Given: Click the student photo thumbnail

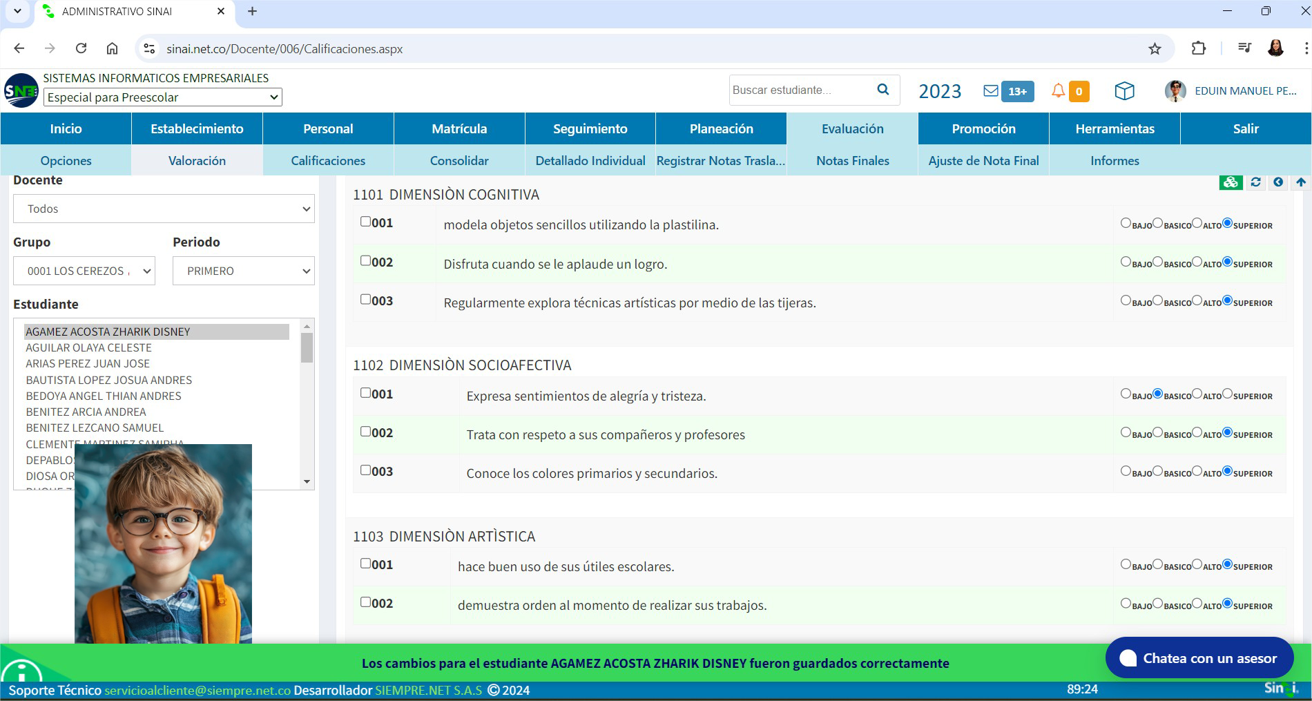Looking at the screenshot, I should click(163, 544).
